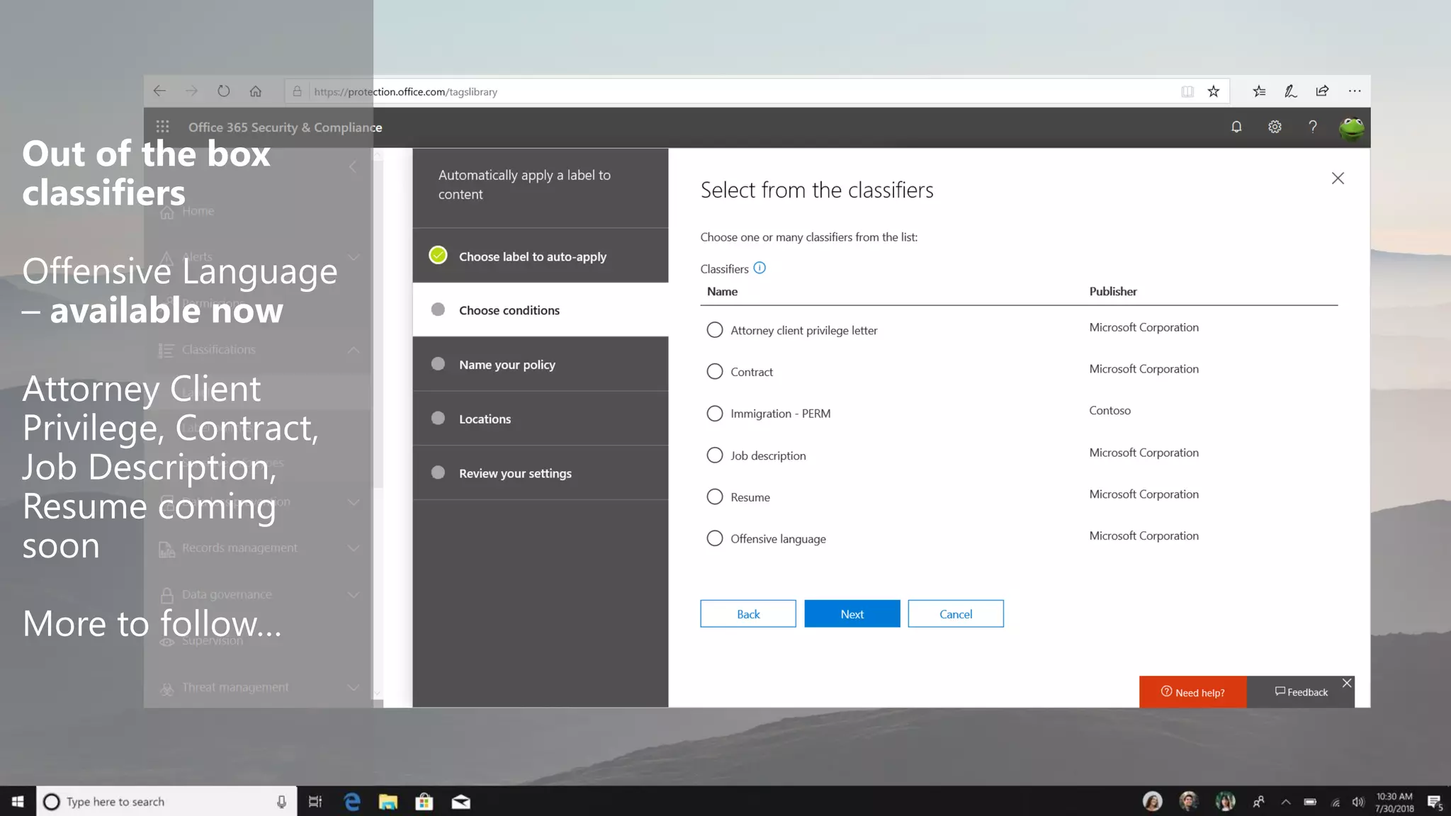Image resolution: width=1451 pixels, height=816 pixels.
Task: Click the Need help? button
Action: click(x=1192, y=692)
